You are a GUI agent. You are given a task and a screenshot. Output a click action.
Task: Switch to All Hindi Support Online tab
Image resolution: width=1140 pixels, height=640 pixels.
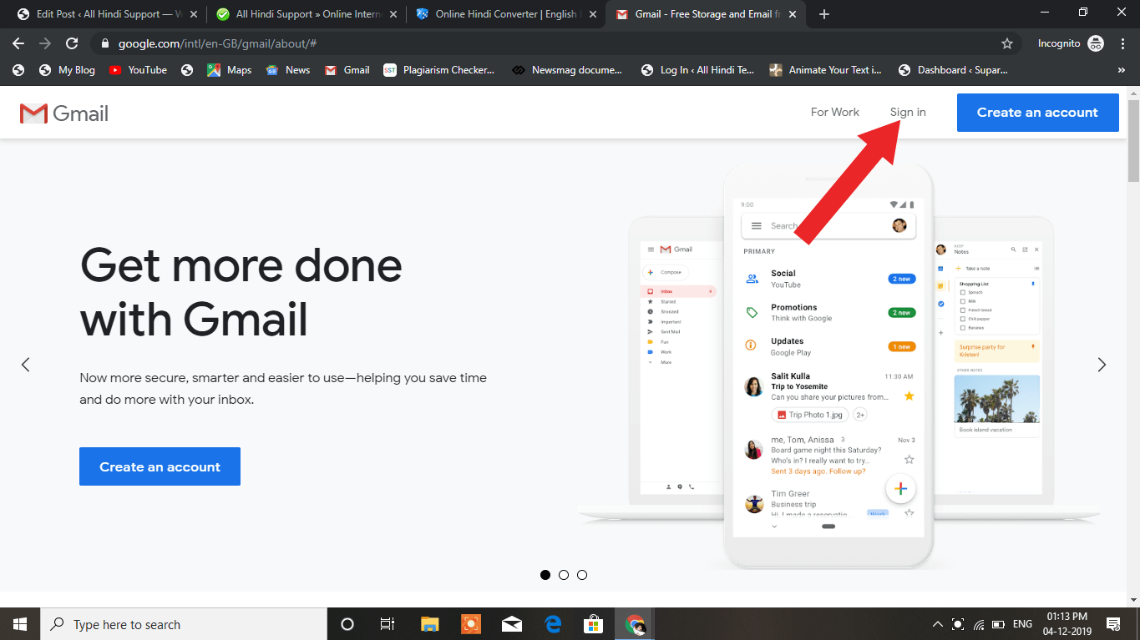(306, 14)
